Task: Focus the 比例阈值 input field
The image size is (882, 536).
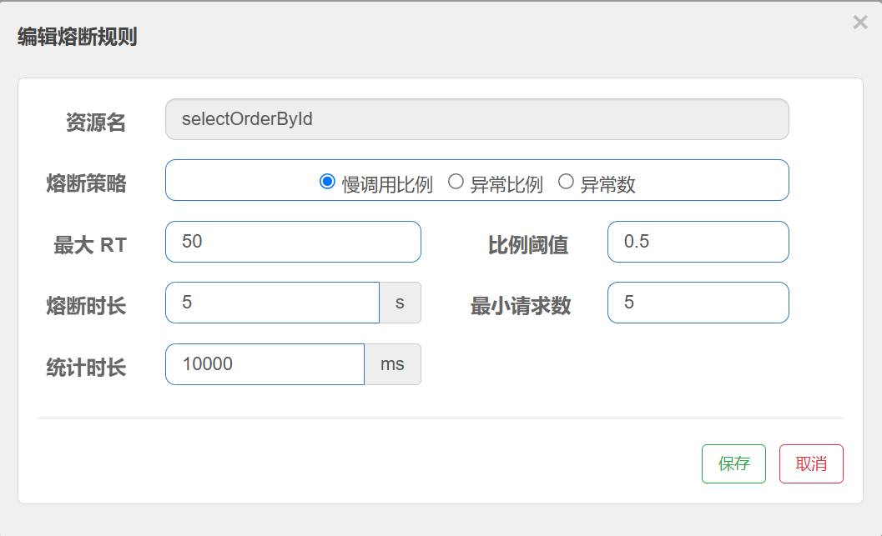Action: click(x=698, y=242)
